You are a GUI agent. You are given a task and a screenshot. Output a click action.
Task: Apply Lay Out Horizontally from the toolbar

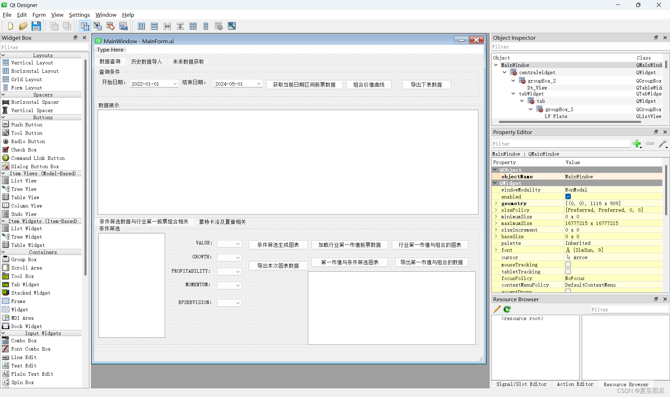tap(141, 26)
